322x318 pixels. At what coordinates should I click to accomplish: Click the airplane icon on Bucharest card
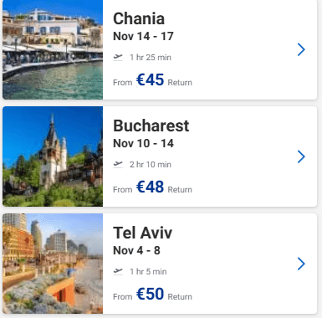click(118, 165)
